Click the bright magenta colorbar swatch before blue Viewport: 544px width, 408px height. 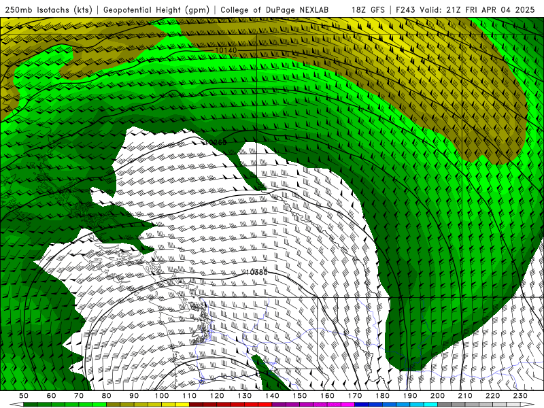pos(348,405)
